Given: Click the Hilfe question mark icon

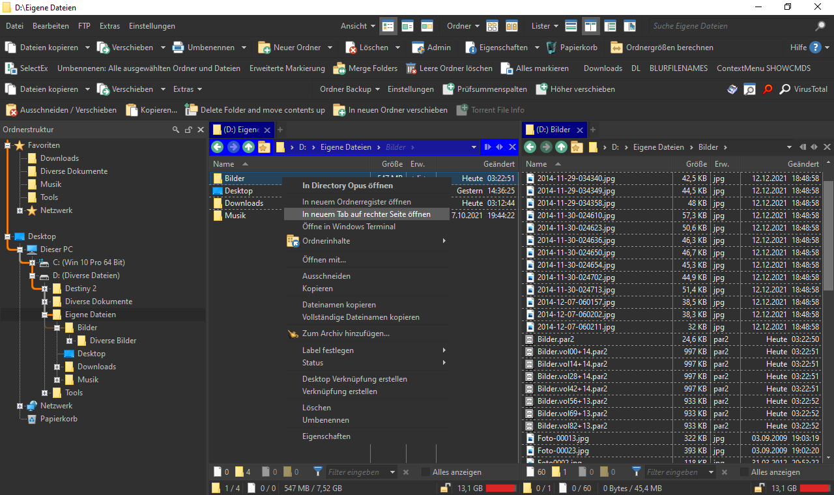Looking at the screenshot, I should tap(815, 48).
